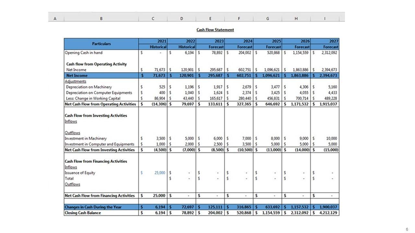The height and width of the screenshot is (233, 415).
Task: Select column B header
Action: [x=101, y=19]
